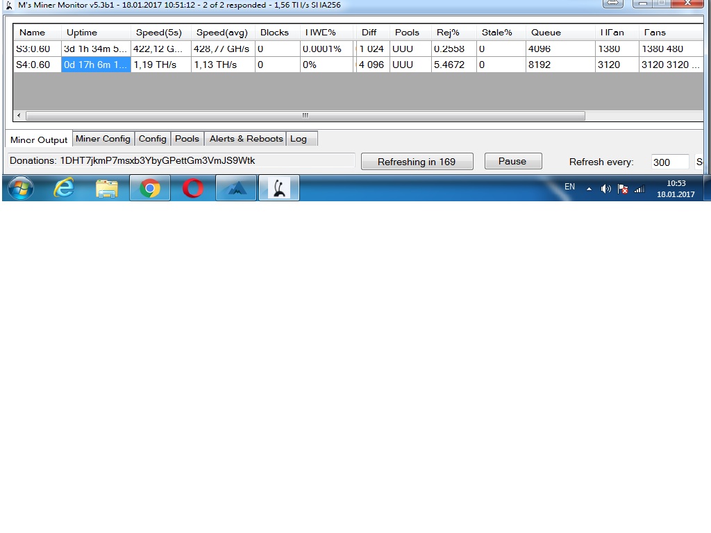Click the Refreshing in 169 button
The width and height of the screenshot is (711, 533).
417,162
